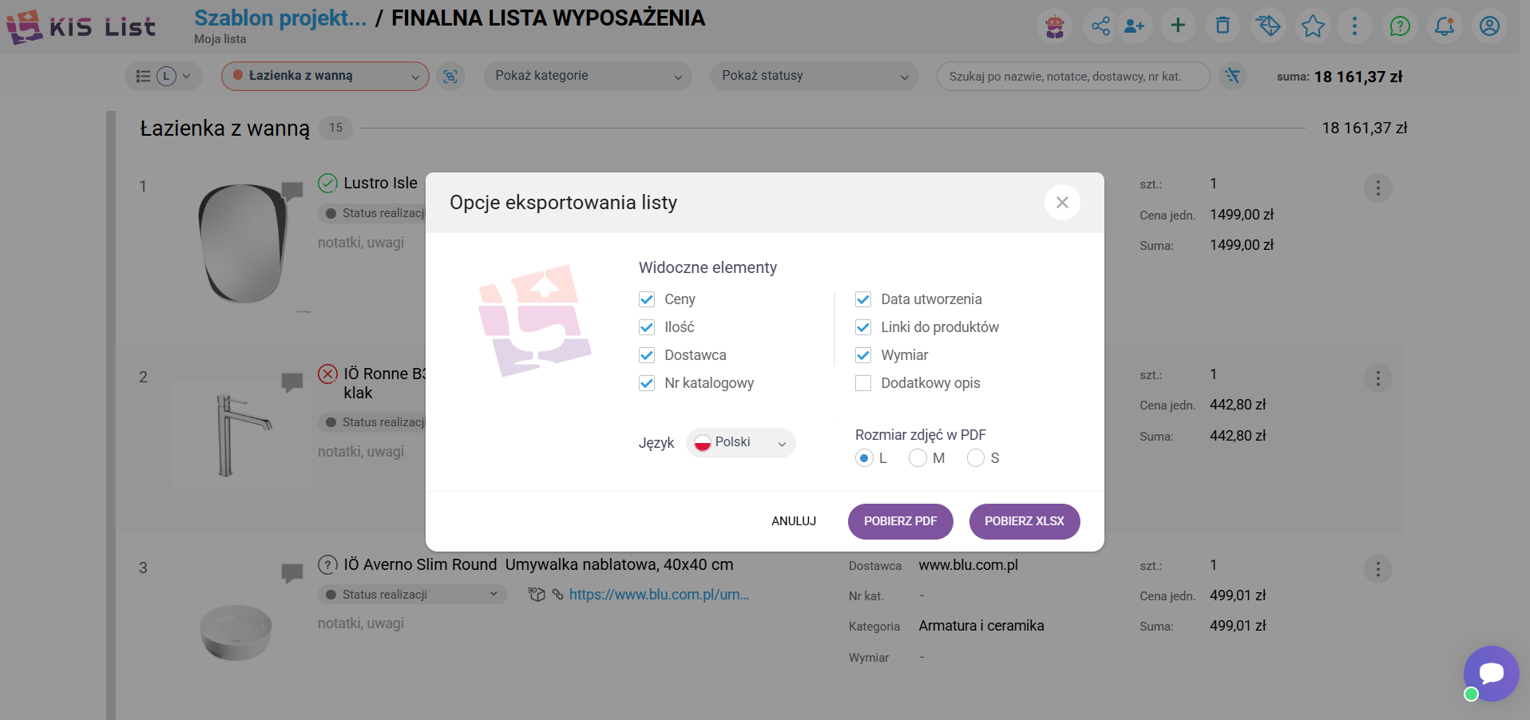Add a new item with the plus icon
Viewport: 1530px width, 720px height.
1178,26
